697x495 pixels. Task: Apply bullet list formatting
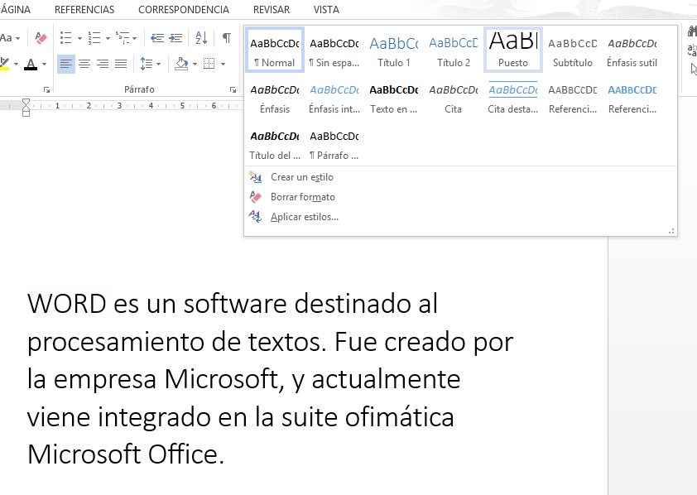pos(65,38)
